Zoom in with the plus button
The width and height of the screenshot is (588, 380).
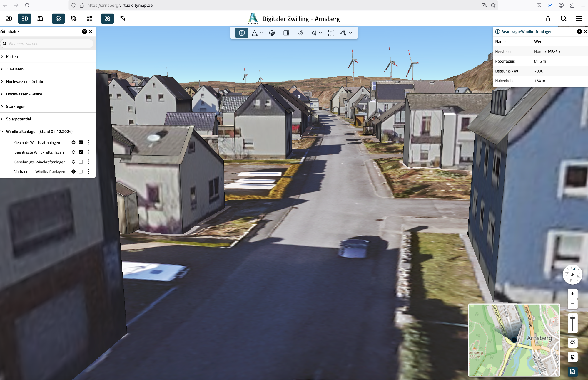tap(572, 294)
